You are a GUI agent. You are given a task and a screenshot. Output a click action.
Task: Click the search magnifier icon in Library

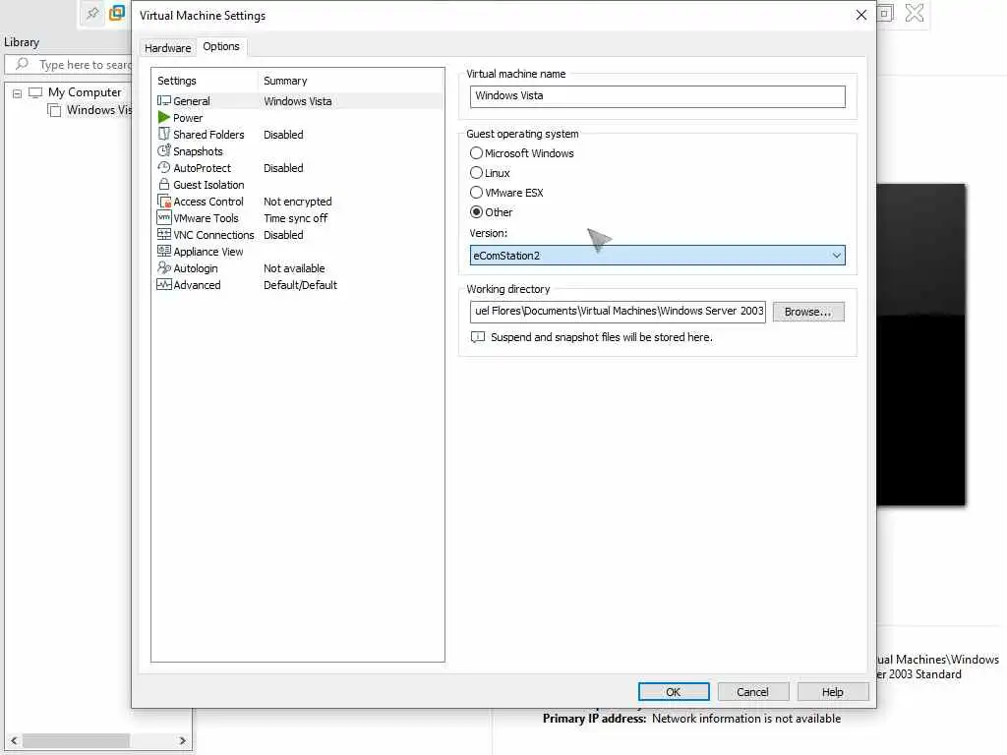point(22,64)
